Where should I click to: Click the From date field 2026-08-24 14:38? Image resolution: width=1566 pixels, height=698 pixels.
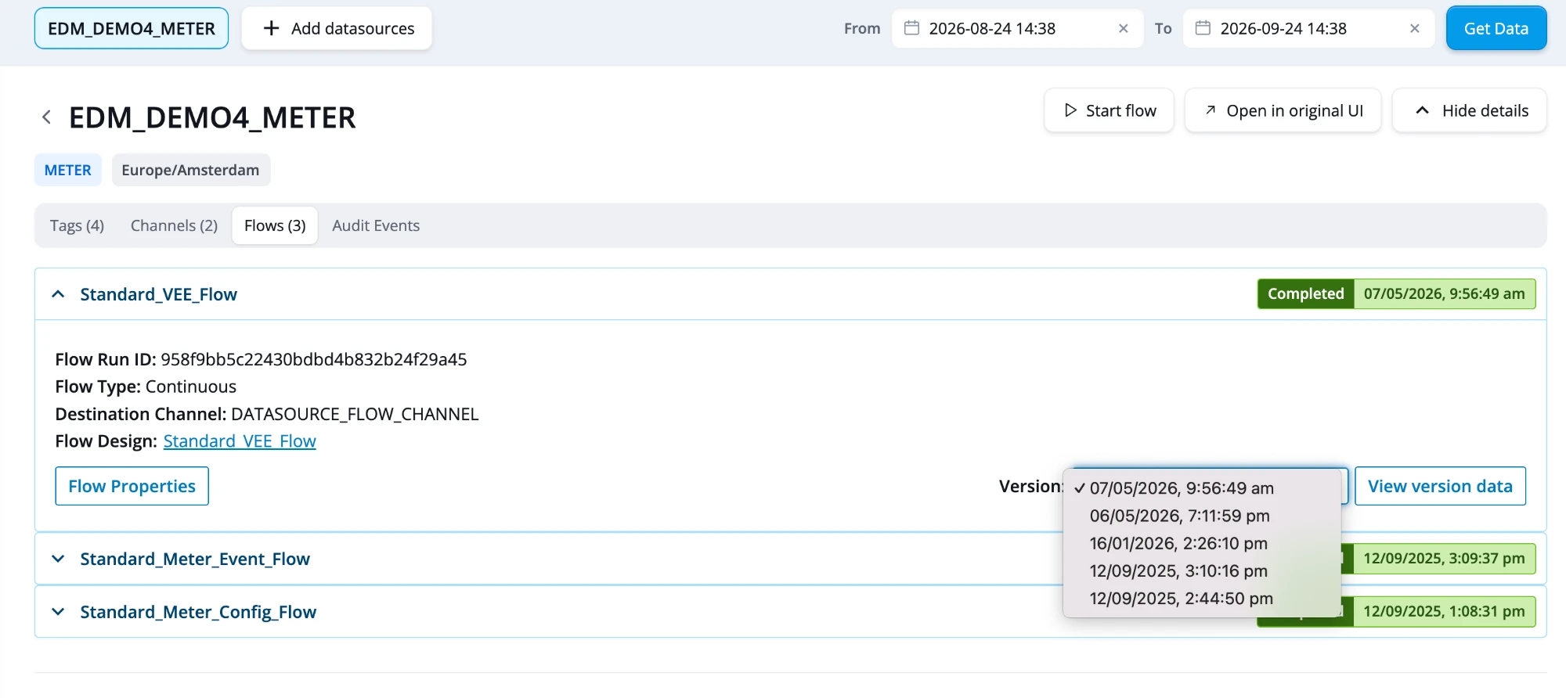[x=1017, y=28]
